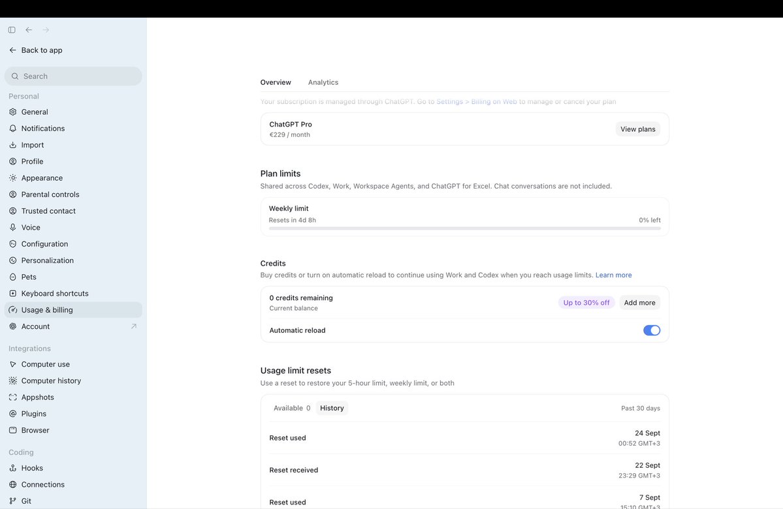Click the Computer history icon

coord(13,380)
